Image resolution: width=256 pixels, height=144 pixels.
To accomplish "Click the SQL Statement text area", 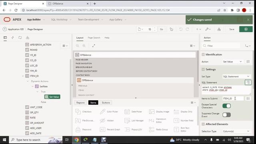I will (226, 90).
